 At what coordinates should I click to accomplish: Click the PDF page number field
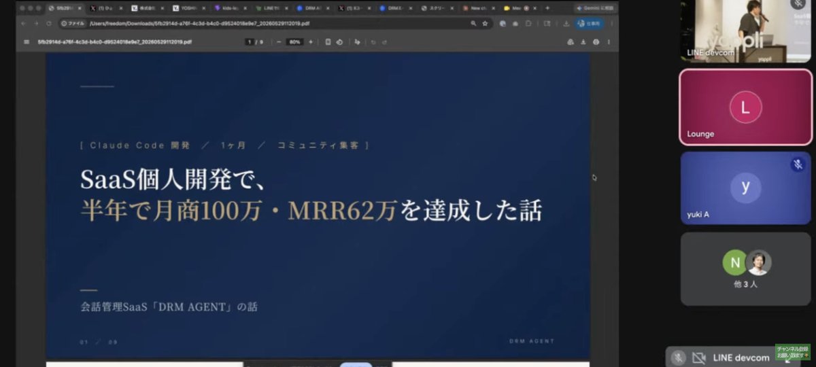[x=250, y=41]
